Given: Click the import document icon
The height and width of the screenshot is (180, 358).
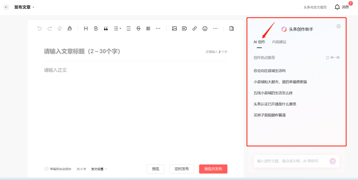Looking at the screenshot, I should 232,28.
